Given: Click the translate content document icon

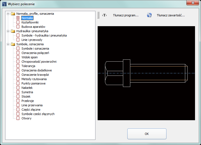Looking at the screenshot, I should (149, 15).
